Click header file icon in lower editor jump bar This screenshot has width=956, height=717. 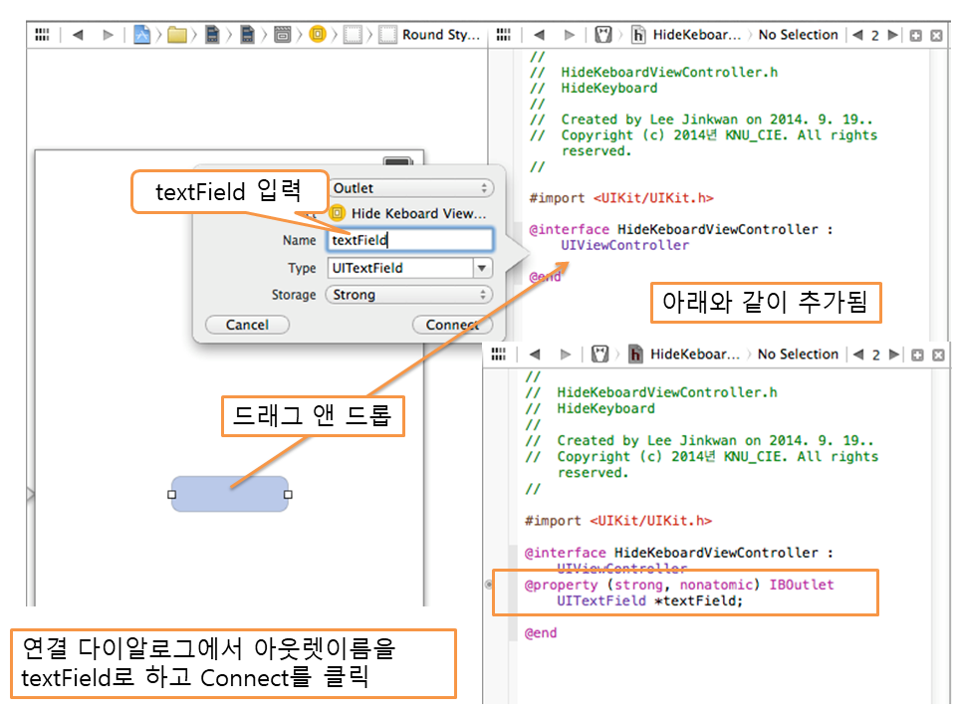tap(634, 355)
